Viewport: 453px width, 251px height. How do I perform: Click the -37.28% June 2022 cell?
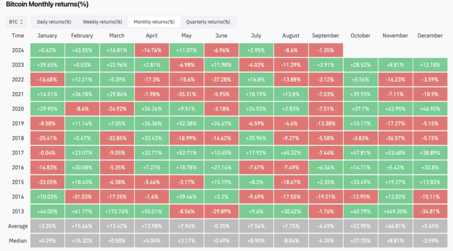tap(221, 80)
